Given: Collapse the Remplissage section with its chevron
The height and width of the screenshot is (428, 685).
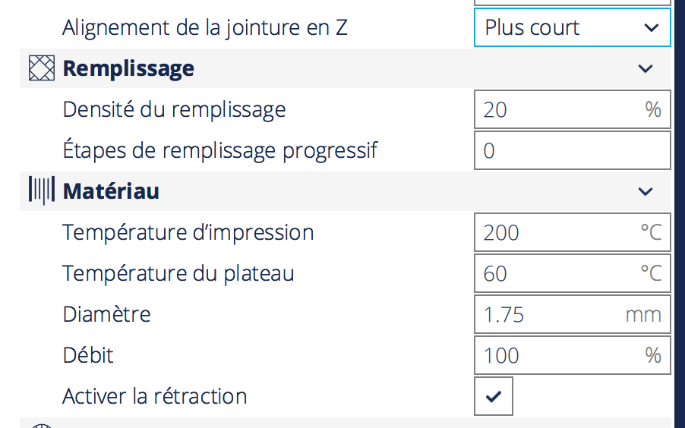Looking at the screenshot, I should (646, 68).
